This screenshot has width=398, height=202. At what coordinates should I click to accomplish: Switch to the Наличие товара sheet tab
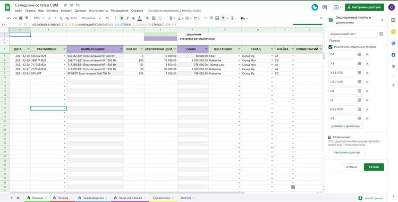(130, 198)
